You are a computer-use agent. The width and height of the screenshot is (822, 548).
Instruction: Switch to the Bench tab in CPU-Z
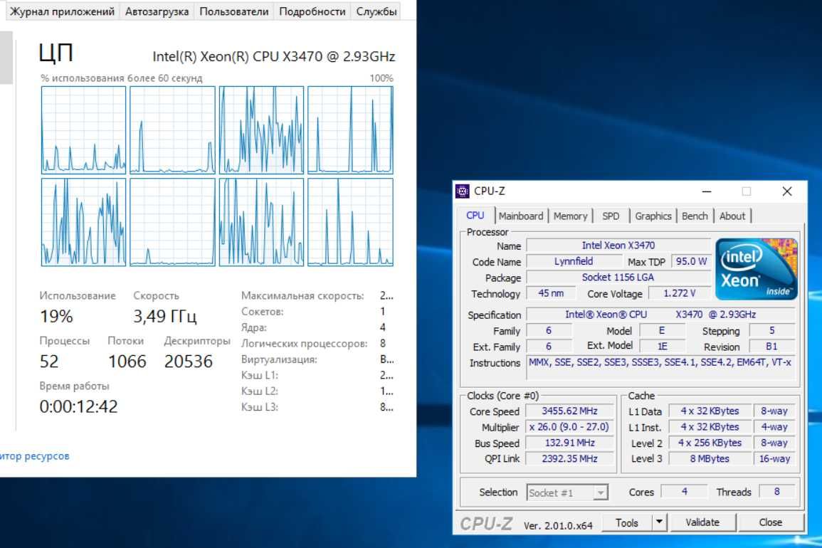694,216
